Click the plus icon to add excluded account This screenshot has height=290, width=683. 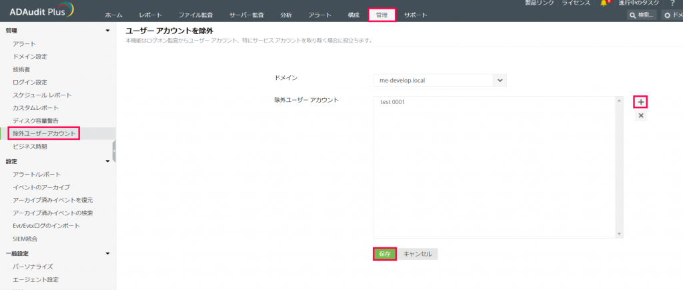(640, 102)
